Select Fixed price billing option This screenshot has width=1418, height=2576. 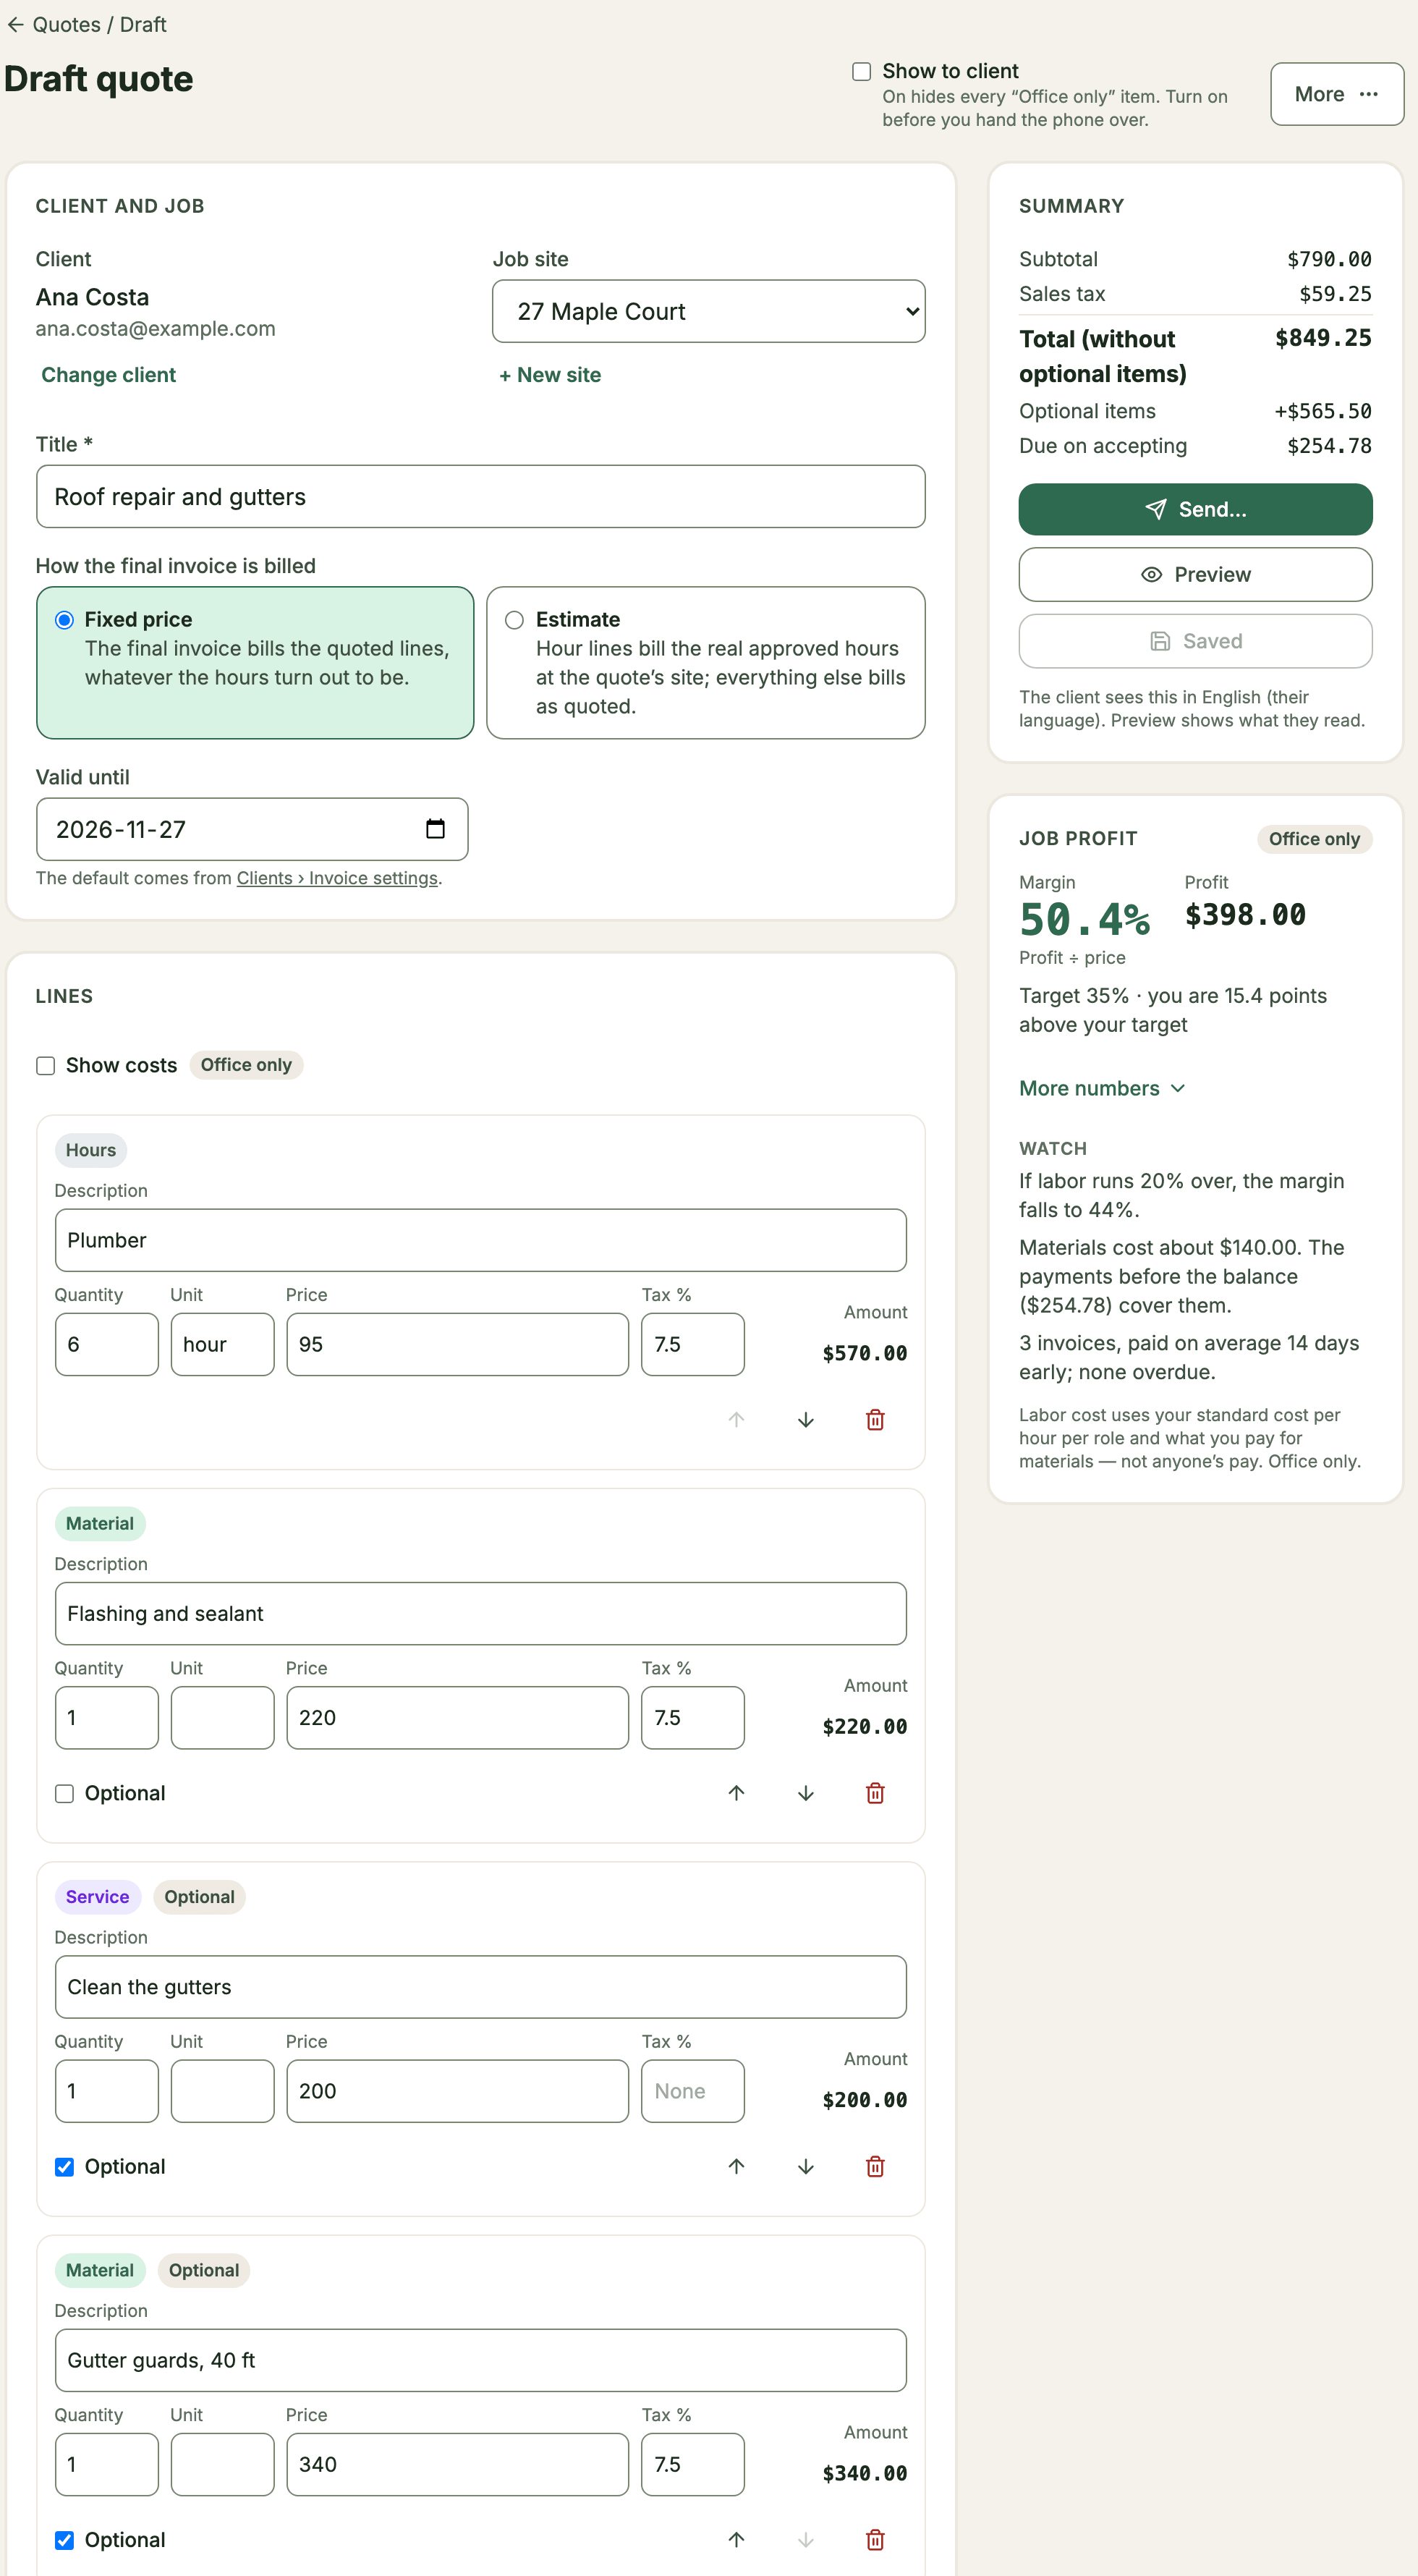click(255, 663)
